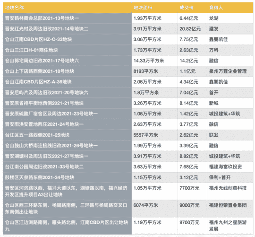Select the row name 晋安鹤林商会总部2021-13号地块一

click(x=67, y=18)
